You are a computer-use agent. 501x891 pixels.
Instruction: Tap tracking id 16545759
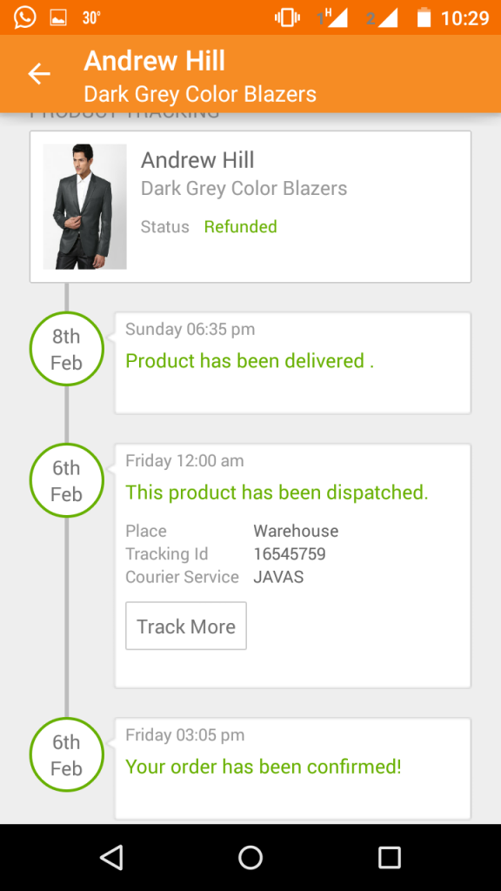click(x=290, y=554)
